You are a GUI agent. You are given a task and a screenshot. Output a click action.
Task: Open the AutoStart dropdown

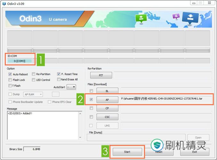(71, 87)
